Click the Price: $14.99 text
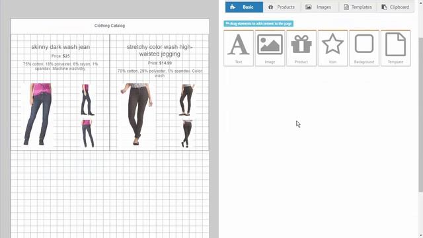The image size is (423, 238). point(160,63)
